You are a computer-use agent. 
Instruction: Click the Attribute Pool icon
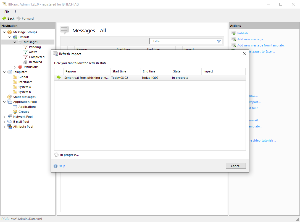click(x=10, y=127)
